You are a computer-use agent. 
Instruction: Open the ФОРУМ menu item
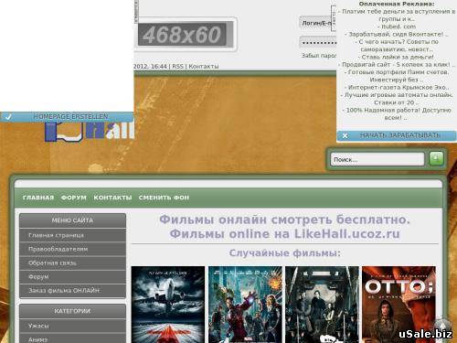tap(74, 198)
